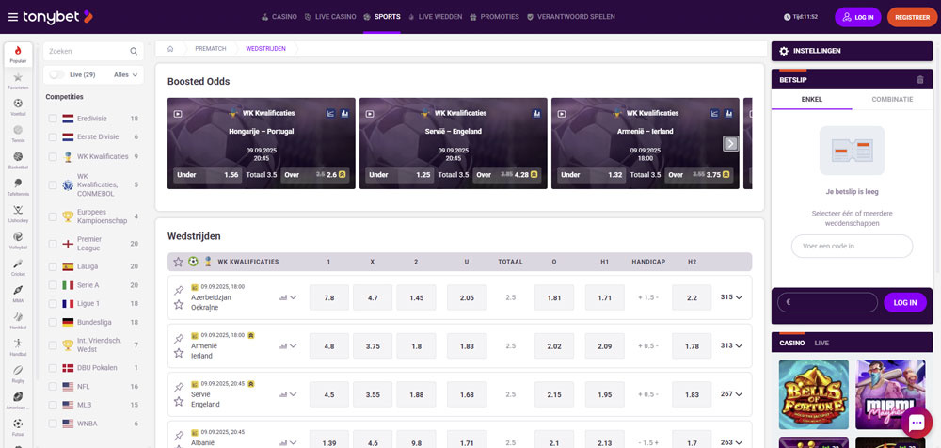Expand 267 markets for Servië – Engeland

(x=731, y=394)
